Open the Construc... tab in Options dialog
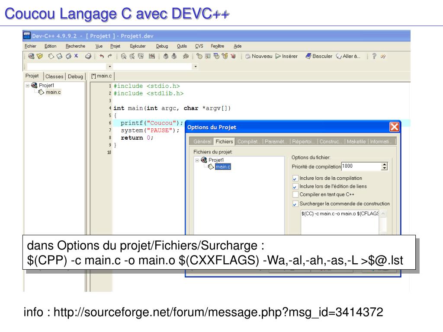 pyautogui.click(x=331, y=142)
